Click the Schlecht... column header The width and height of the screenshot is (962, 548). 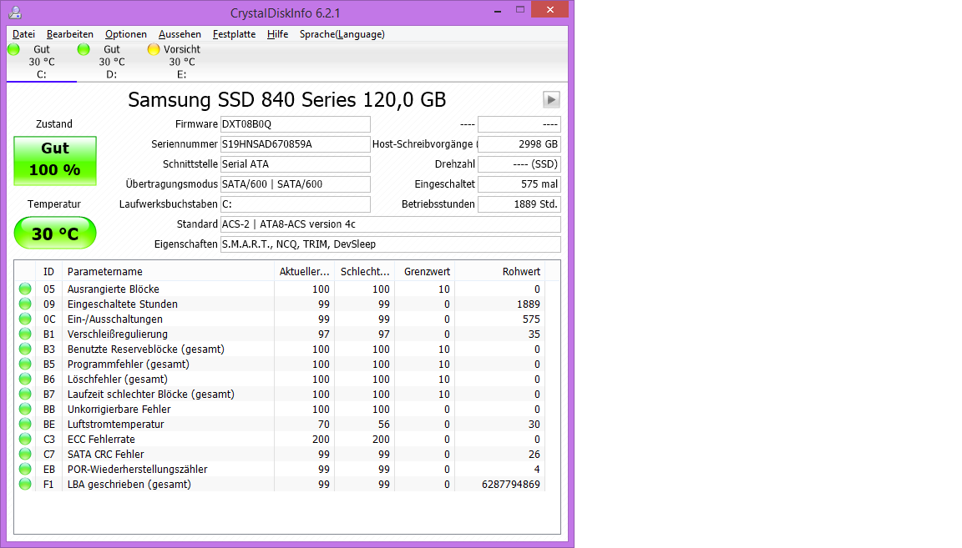click(x=364, y=272)
